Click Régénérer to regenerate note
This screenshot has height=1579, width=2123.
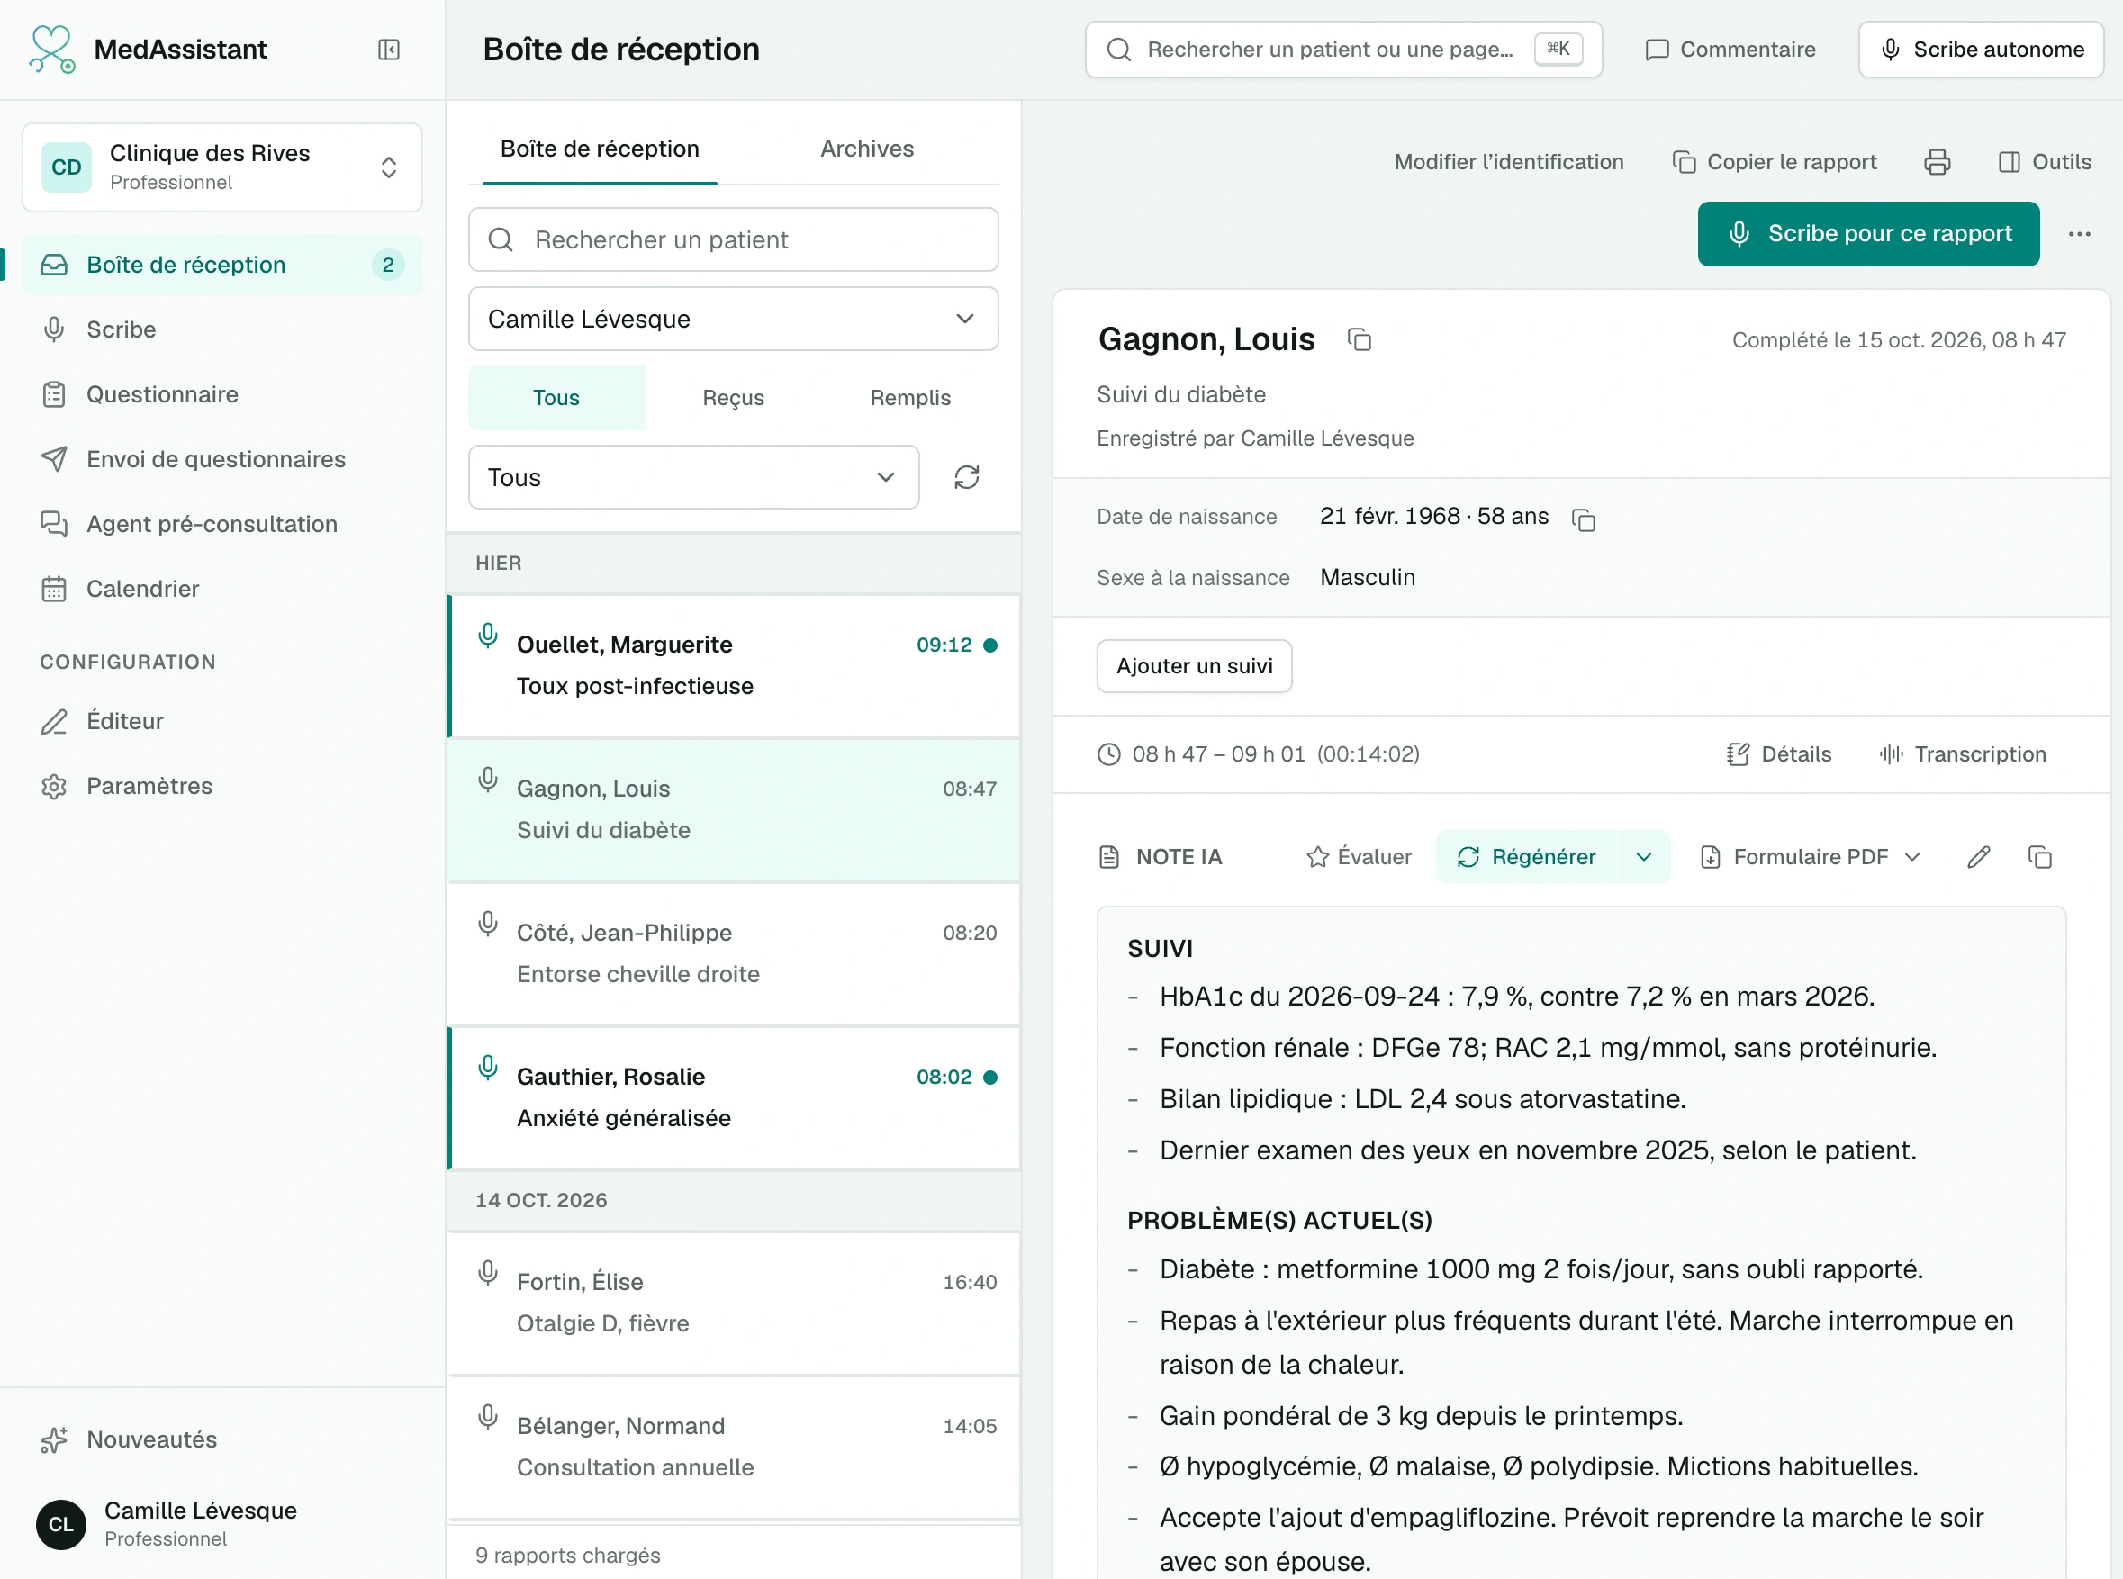click(1527, 857)
